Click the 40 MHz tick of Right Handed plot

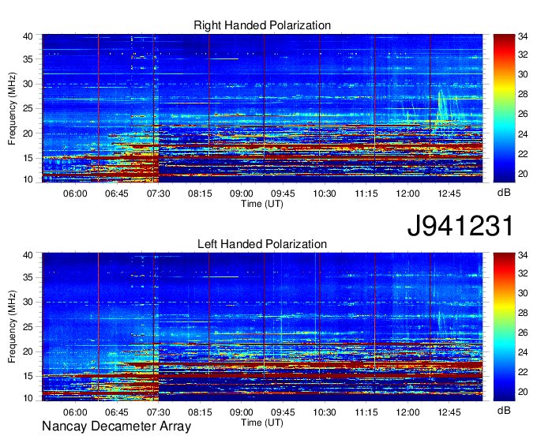28,36
